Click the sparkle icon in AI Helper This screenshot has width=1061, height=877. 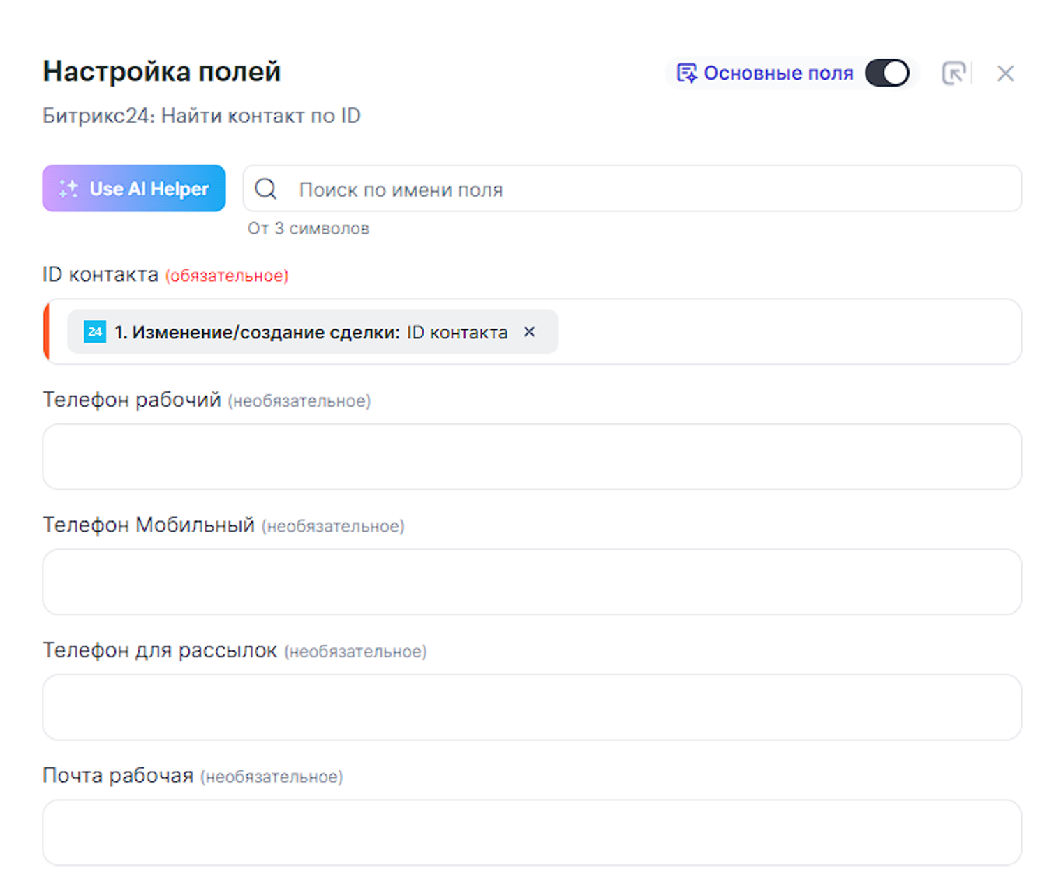(68, 189)
